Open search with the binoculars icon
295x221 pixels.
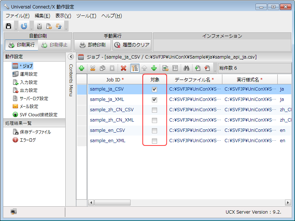point(186,68)
